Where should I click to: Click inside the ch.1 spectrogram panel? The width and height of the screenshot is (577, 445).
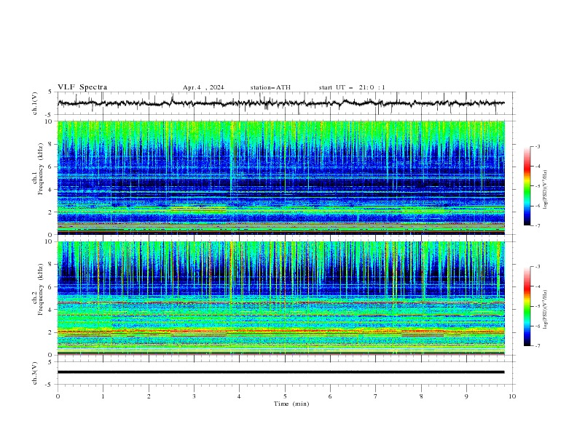tap(280, 177)
